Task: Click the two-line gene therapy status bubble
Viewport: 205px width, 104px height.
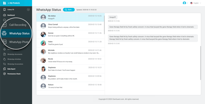Action: tap(153, 38)
